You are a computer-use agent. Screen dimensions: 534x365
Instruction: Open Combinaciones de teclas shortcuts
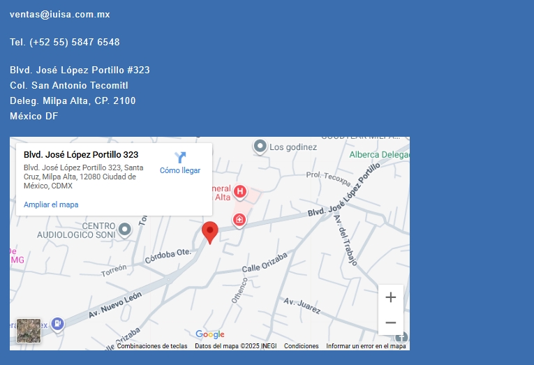coord(151,346)
